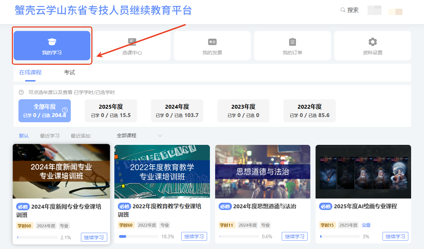Switch to the 在线课程 tab
This screenshot has height=249, width=424.
pos(30,72)
